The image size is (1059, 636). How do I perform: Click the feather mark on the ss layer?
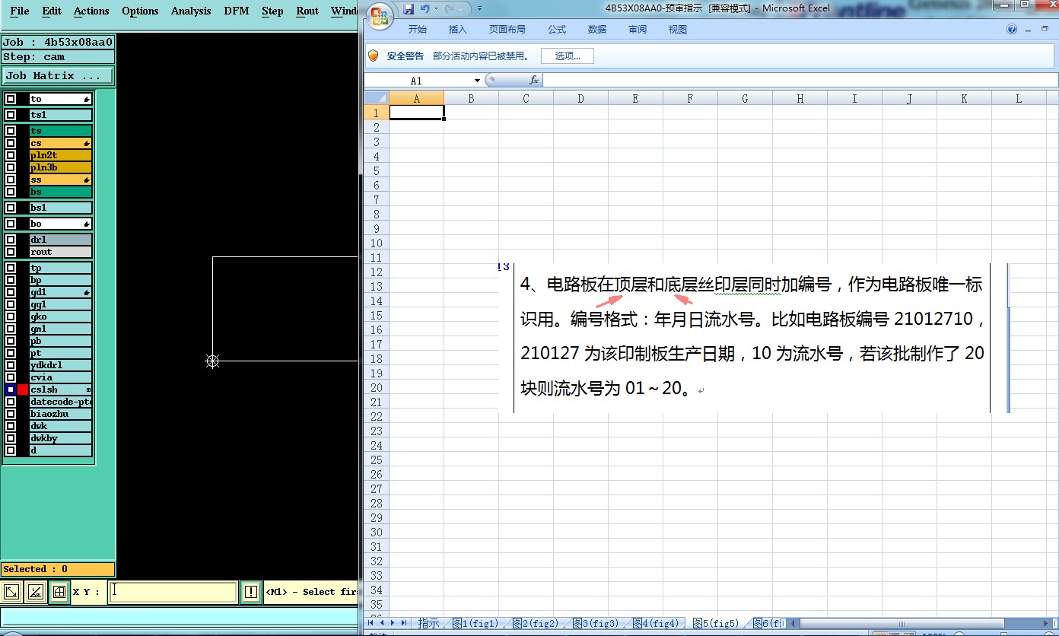point(87,180)
